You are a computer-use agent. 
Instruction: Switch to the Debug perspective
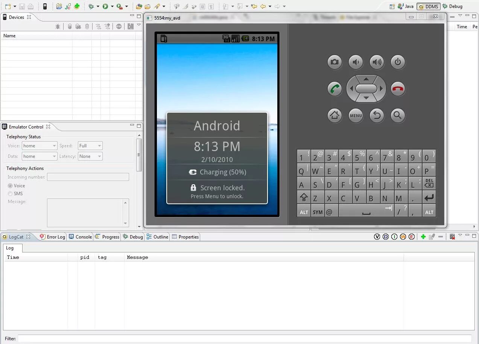(452, 6)
